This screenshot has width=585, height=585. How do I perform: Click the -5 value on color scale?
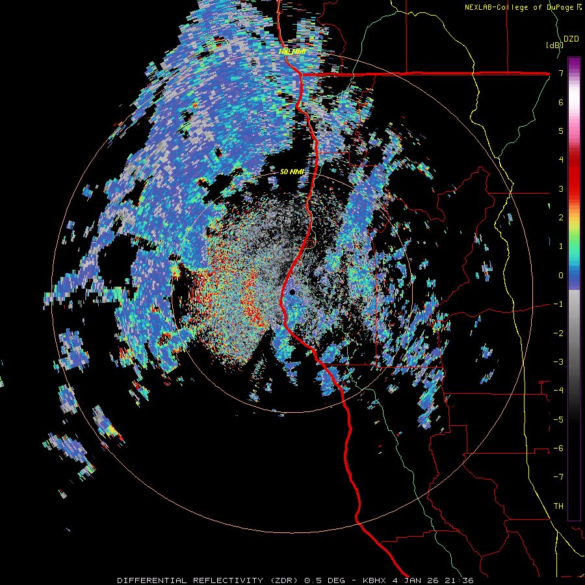[558, 420]
